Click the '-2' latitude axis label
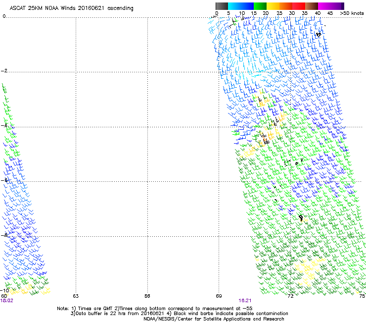This screenshot has height=322, width=366. [x=4, y=71]
